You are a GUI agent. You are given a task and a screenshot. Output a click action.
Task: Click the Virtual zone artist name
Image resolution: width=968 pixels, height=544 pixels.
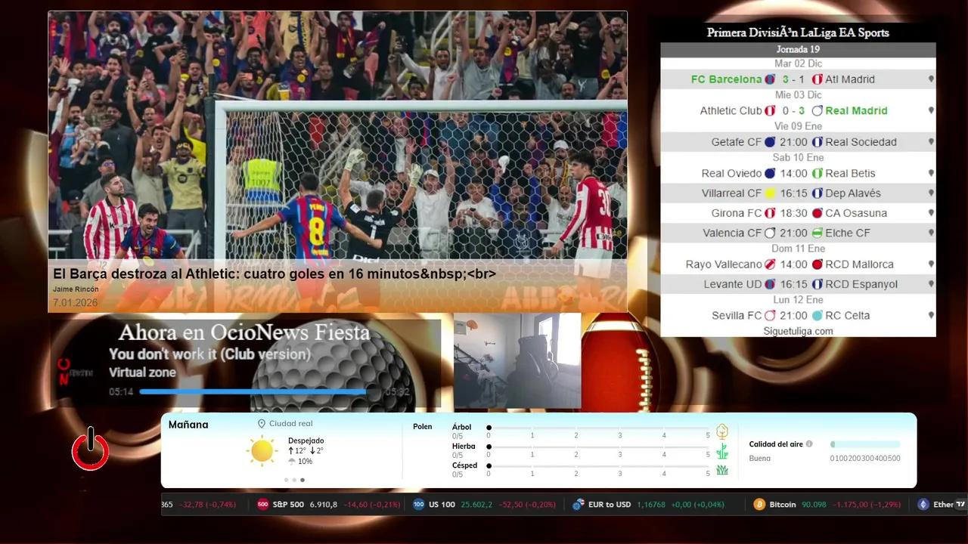tap(142, 372)
